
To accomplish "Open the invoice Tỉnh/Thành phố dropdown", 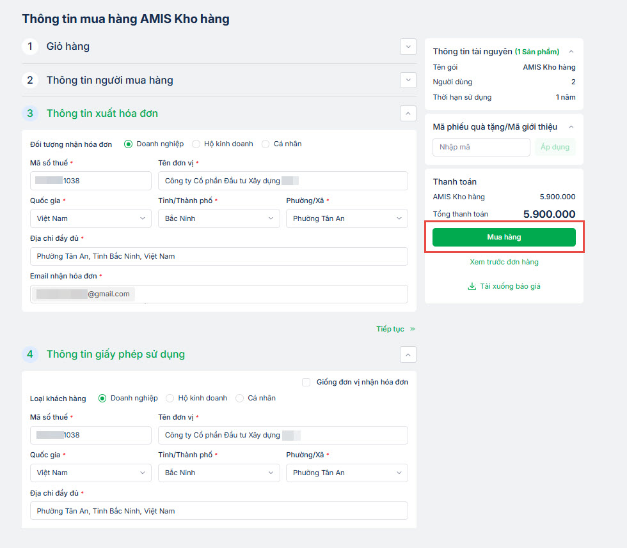I will click(218, 218).
